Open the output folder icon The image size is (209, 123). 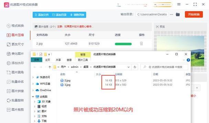pyautogui.click(x=178, y=14)
